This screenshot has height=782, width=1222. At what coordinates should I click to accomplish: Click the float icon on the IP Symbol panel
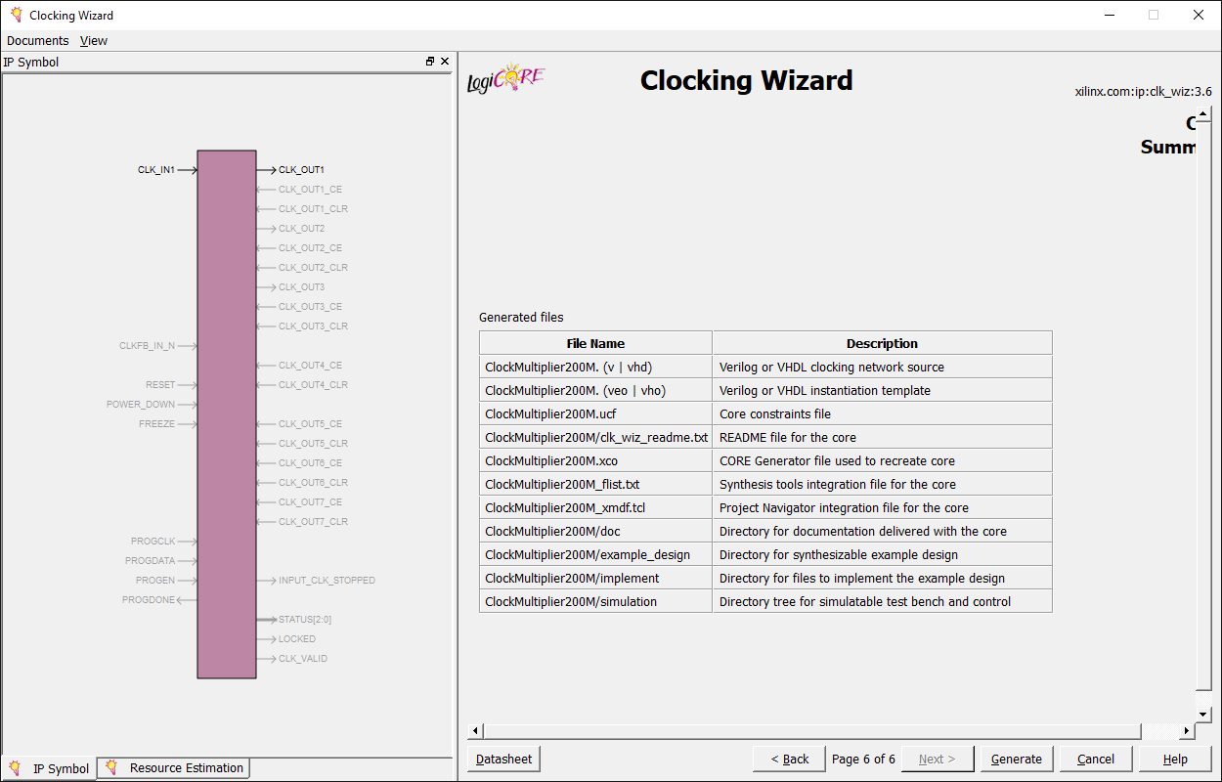tap(429, 61)
